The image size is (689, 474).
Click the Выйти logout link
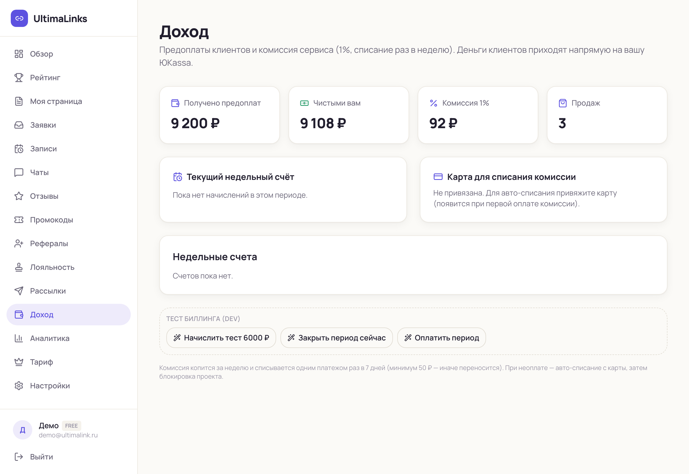point(69,457)
